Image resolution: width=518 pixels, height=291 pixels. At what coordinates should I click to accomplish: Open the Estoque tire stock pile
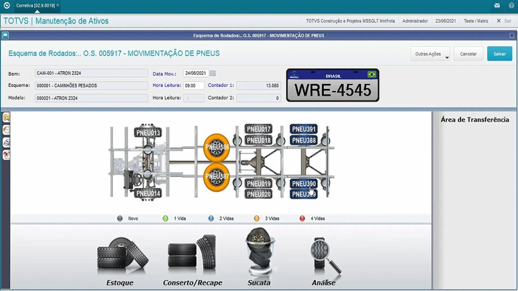(x=122, y=256)
